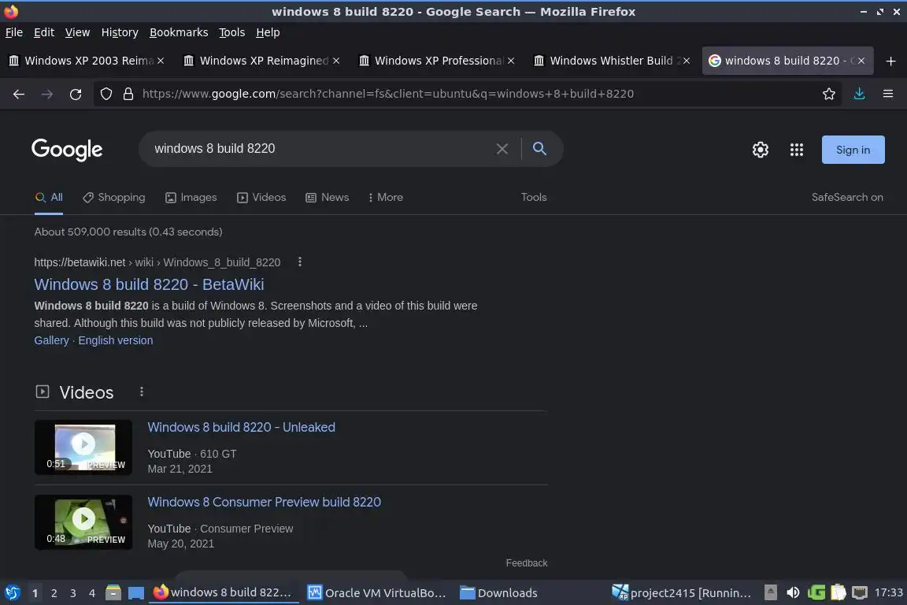Switch to workspace 2
Image resolution: width=907 pixels, height=605 pixels.
point(54,593)
